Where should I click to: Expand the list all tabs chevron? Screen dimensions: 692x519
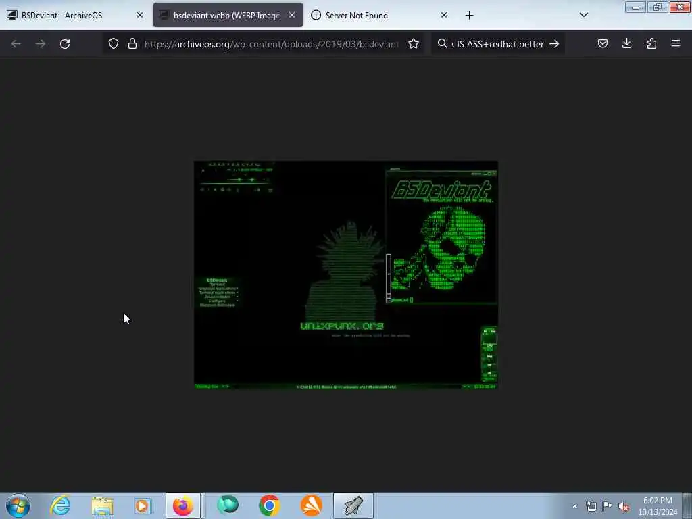pyautogui.click(x=583, y=15)
